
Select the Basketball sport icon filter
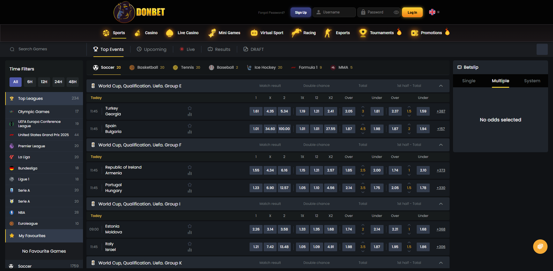coord(147,67)
